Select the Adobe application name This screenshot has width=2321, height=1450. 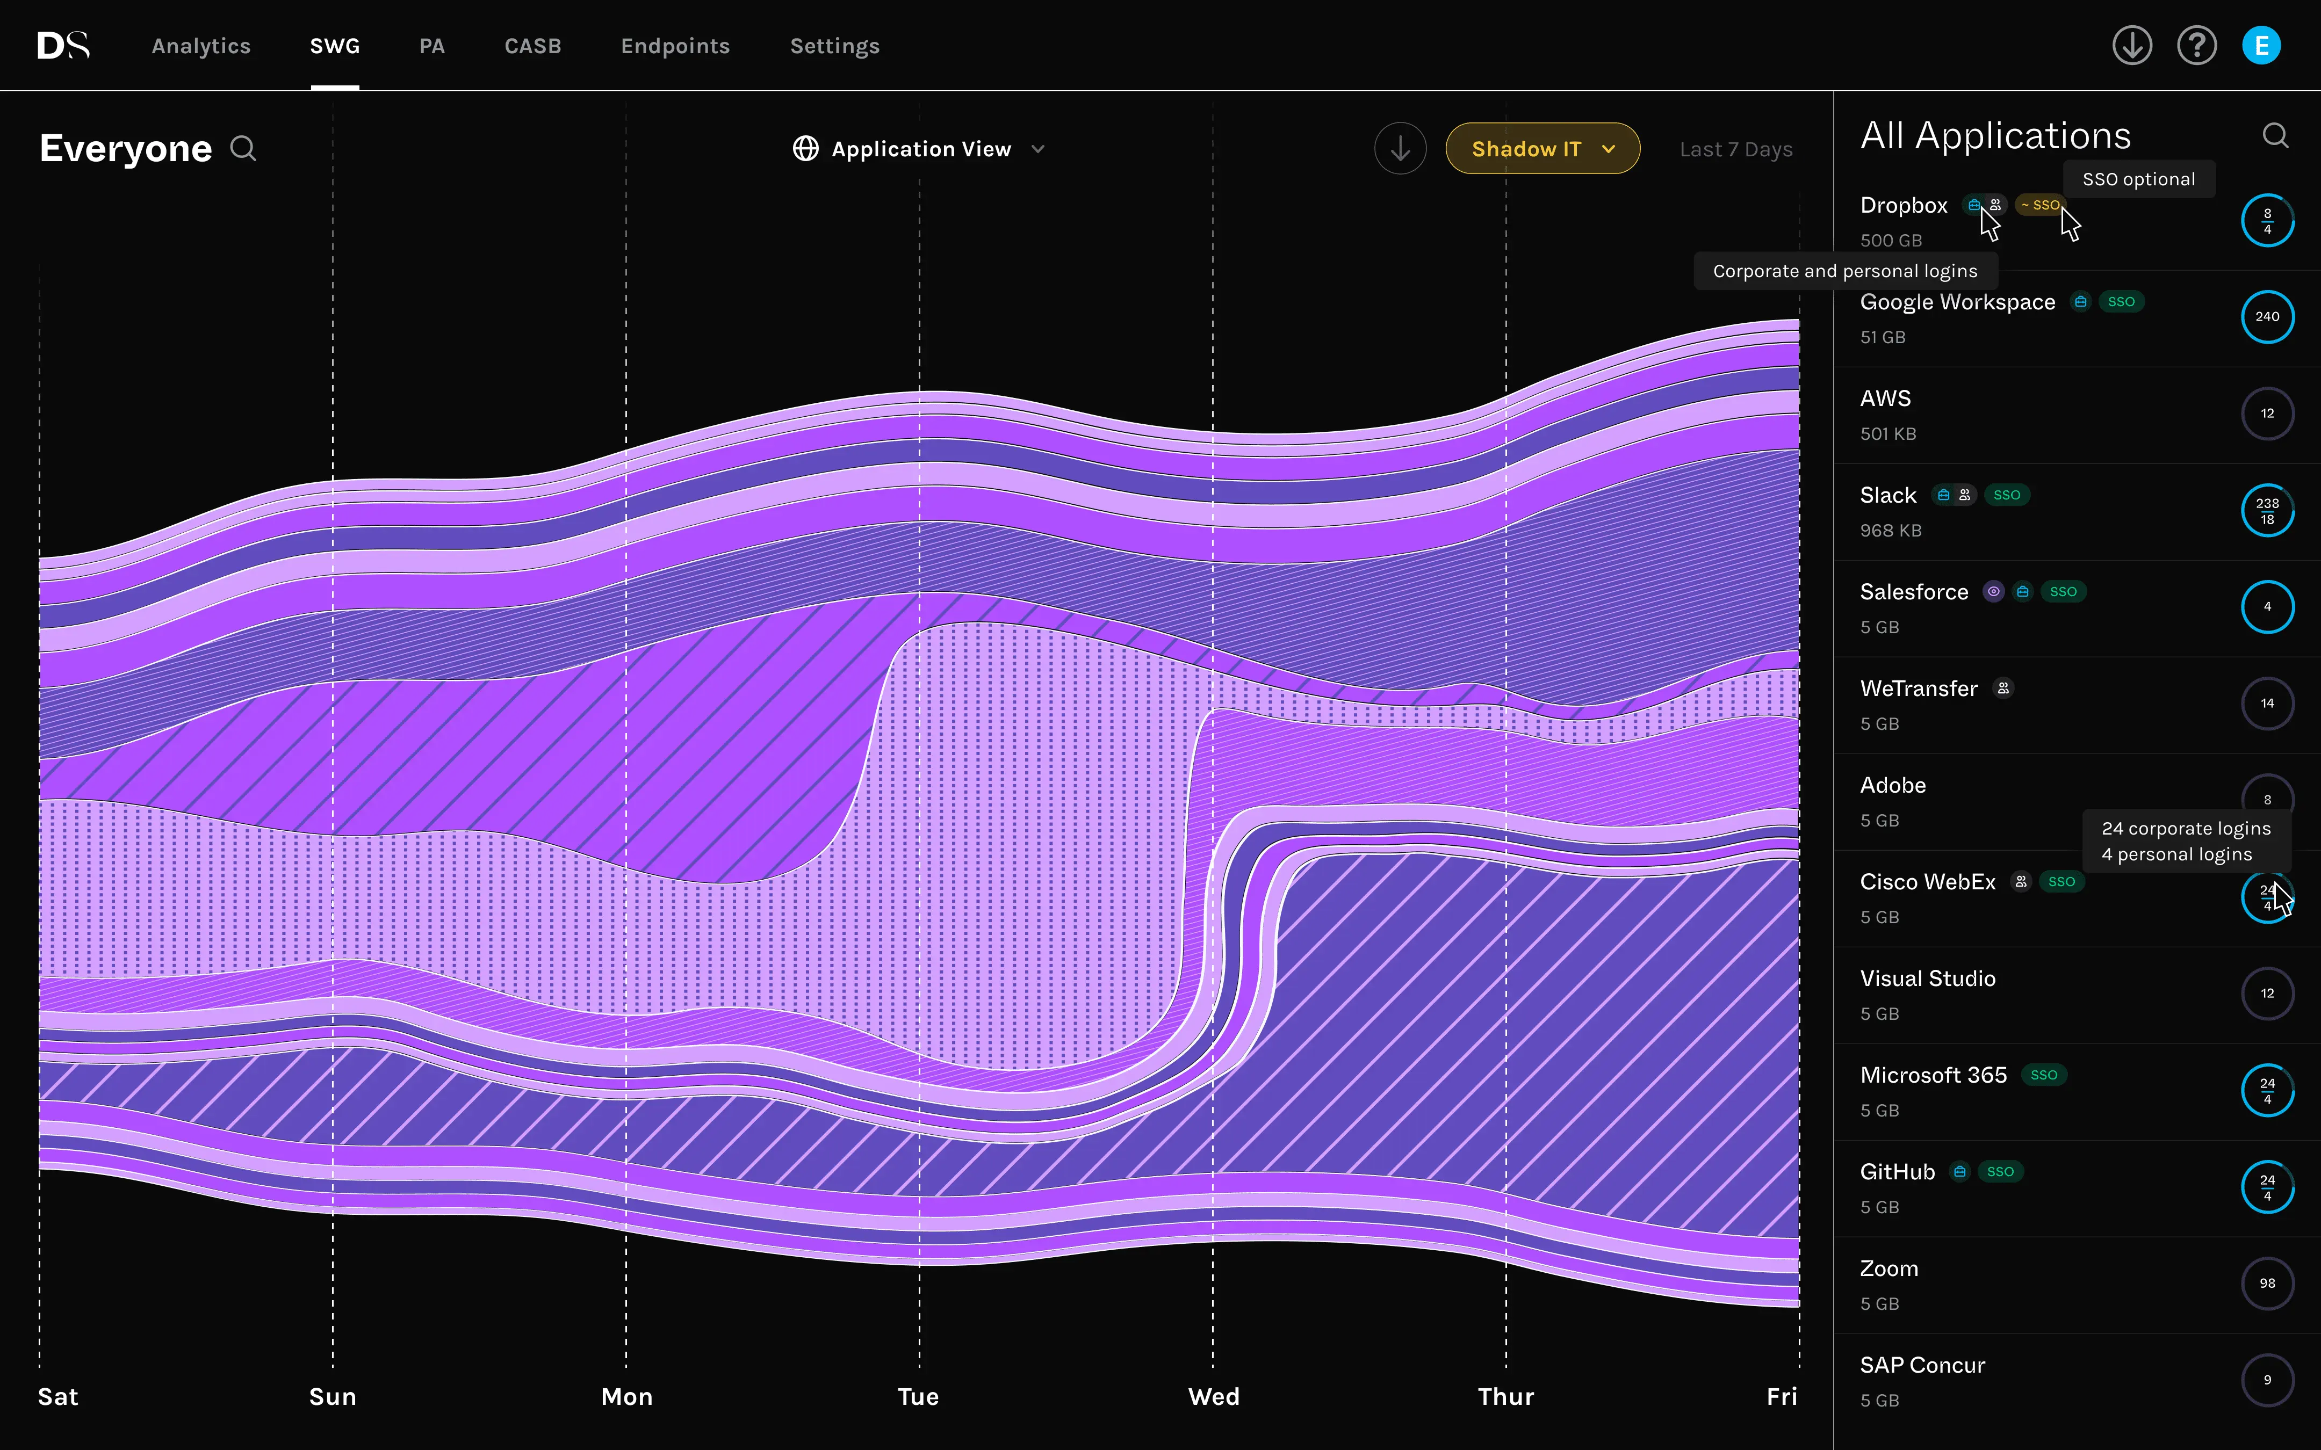(x=1892, y=785)
